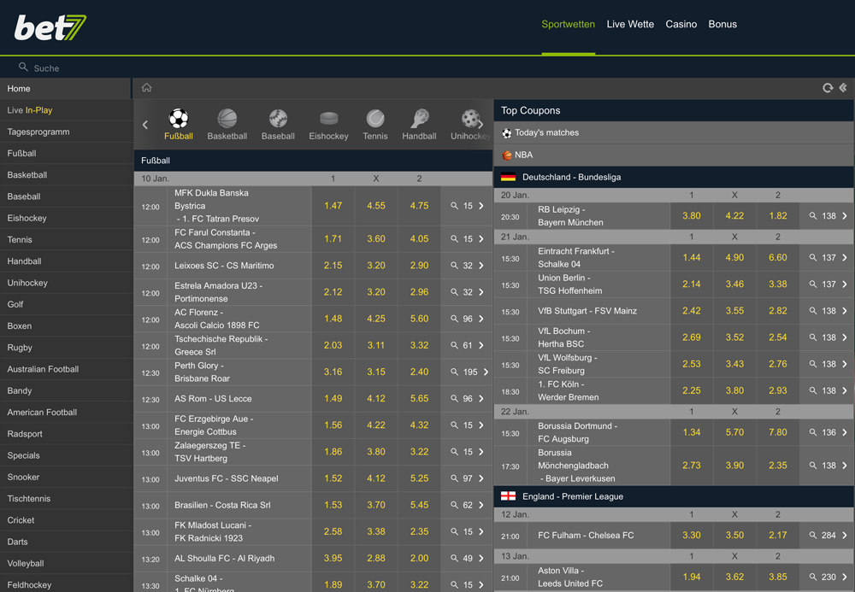This screenshot has height=592, width=855.
Task: Bet odds 2.40 on Brisbane Roar
Action: [419, 372]
